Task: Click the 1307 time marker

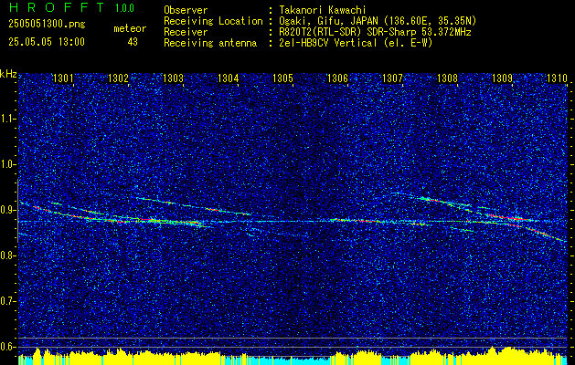Action: pos(392,78)
